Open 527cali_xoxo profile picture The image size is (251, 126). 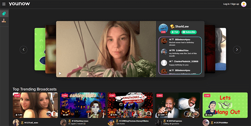tap(16, 123)
